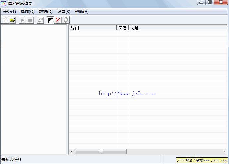This screenshot has width=229, height=164.
Task: Open the 操作(O) menu
Action: 28,12
